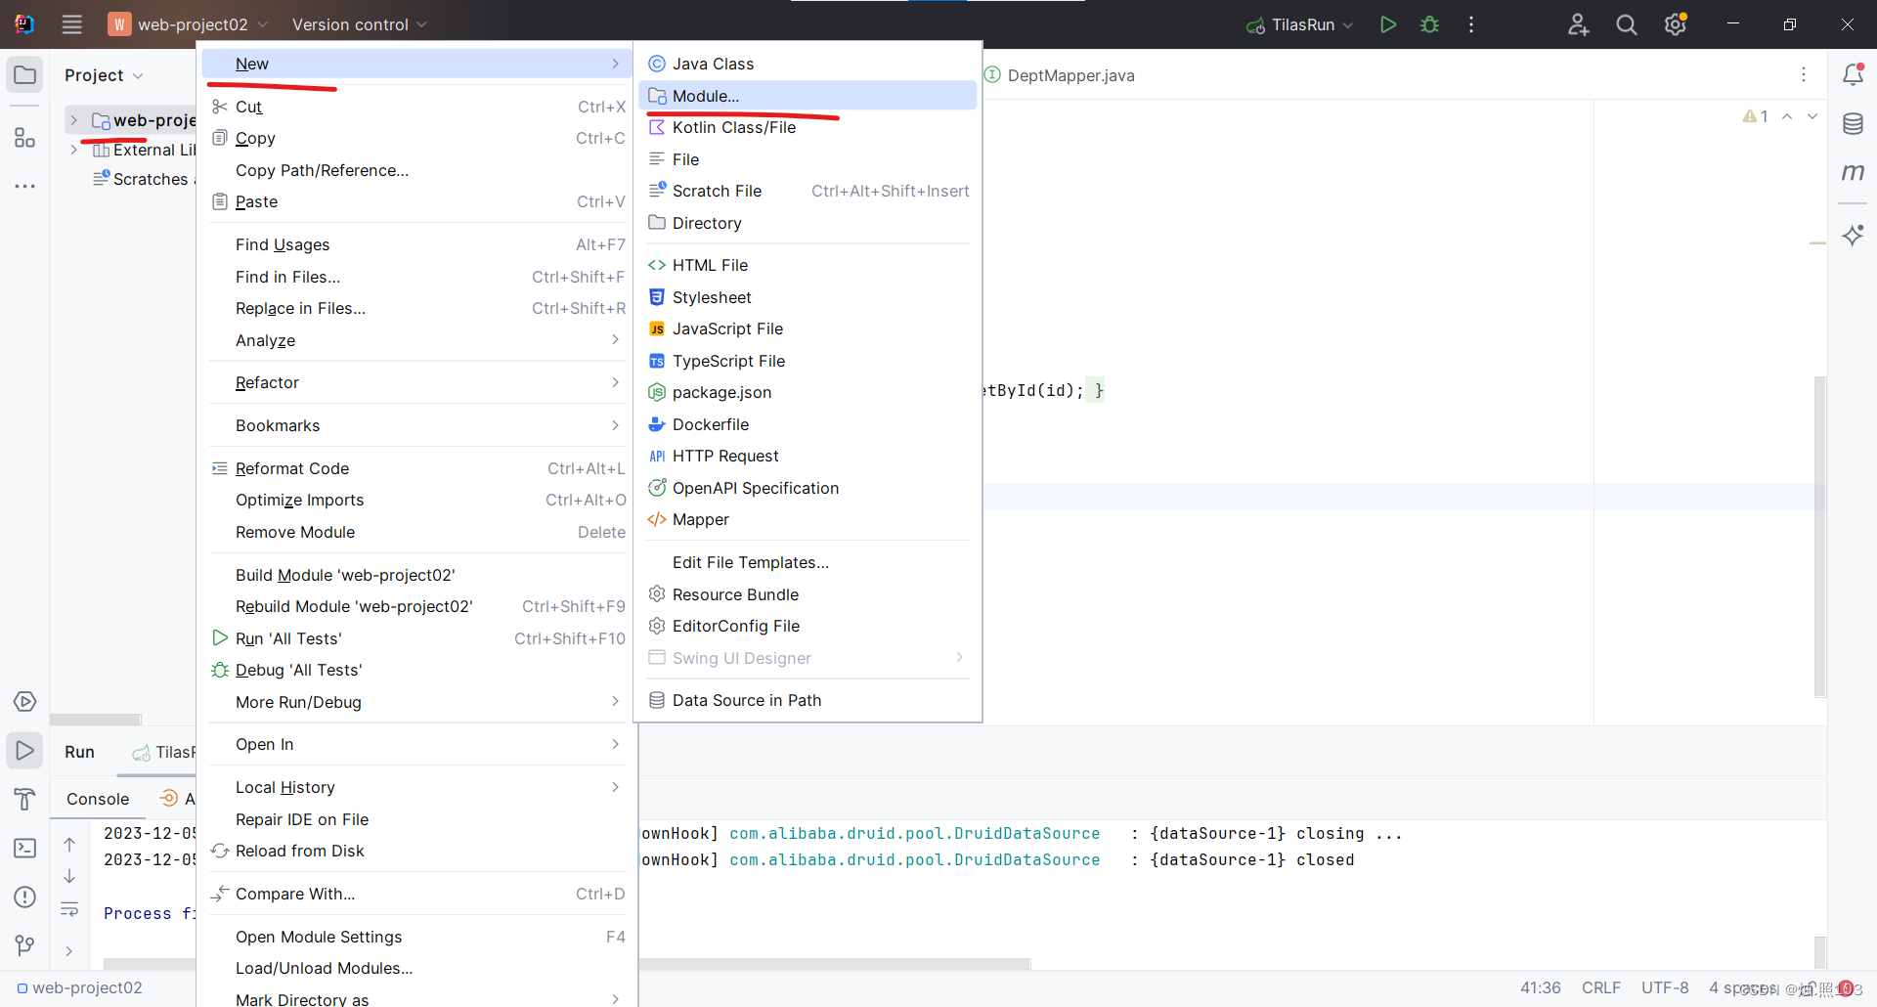Expand the Bookmarks submenu
The image size is (1877, 1007).
coord(417,425)
